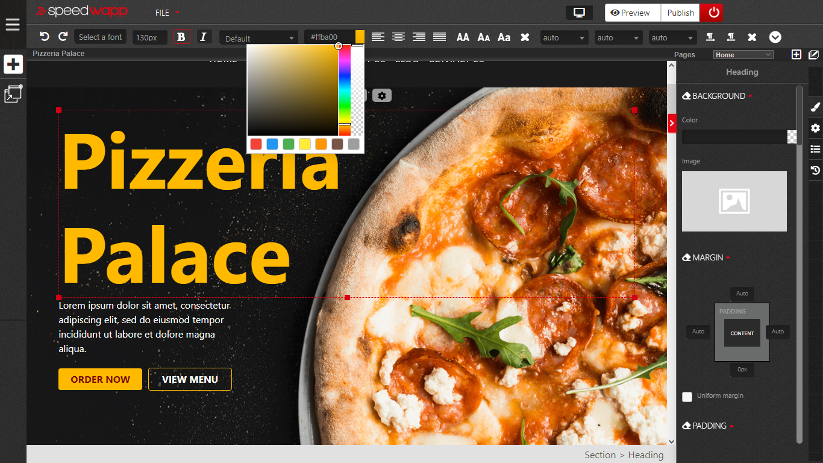Pick the yellow preset swatch
This screenshot has height=463, width=823.
coord(305,144)
